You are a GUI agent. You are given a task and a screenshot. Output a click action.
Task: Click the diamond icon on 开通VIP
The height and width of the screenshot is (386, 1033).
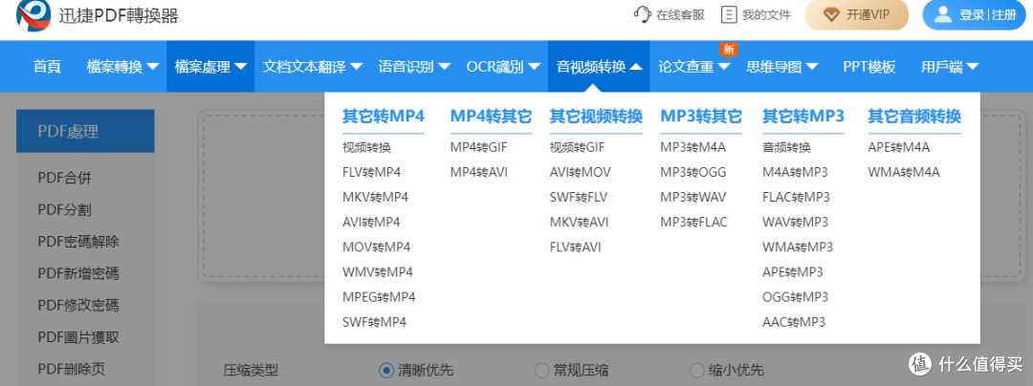pyautogui.click(x=833, y=14)
